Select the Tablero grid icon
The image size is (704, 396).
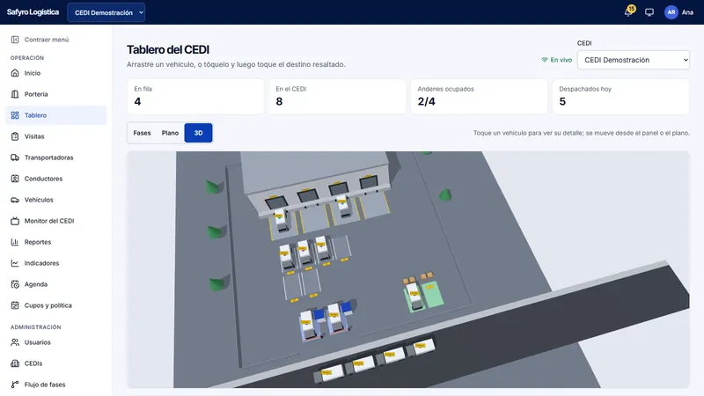(15, 115)
